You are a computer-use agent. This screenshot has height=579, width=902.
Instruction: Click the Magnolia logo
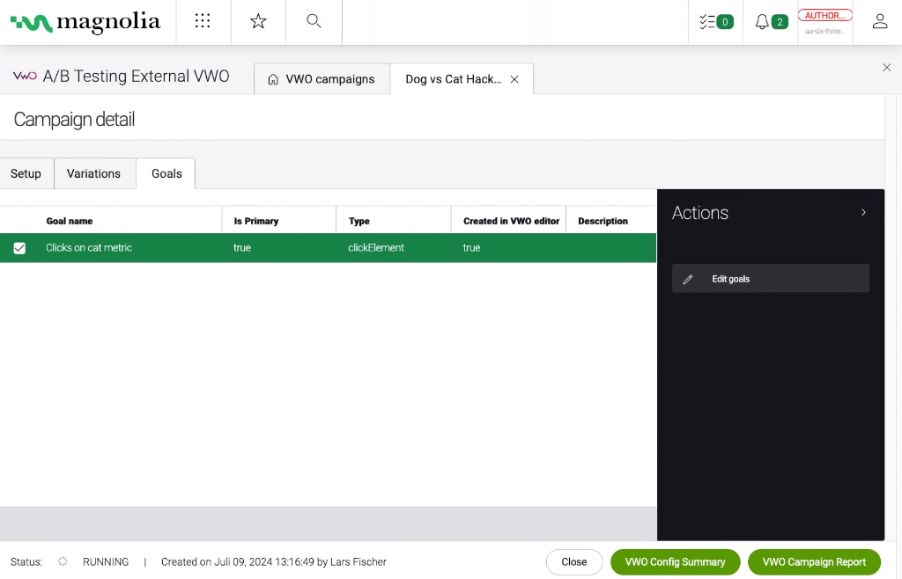85,22
